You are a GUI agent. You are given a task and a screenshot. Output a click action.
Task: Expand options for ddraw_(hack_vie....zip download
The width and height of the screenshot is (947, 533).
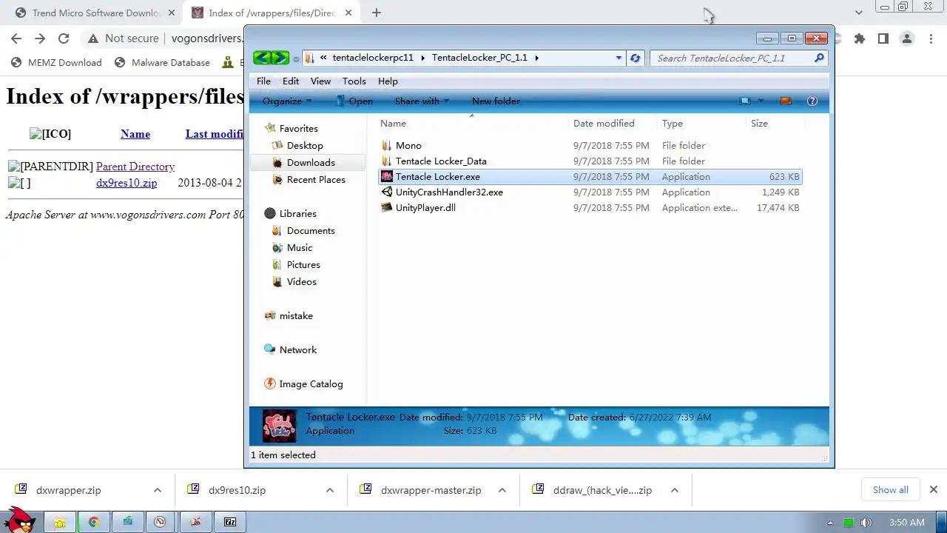coord(675,490)
